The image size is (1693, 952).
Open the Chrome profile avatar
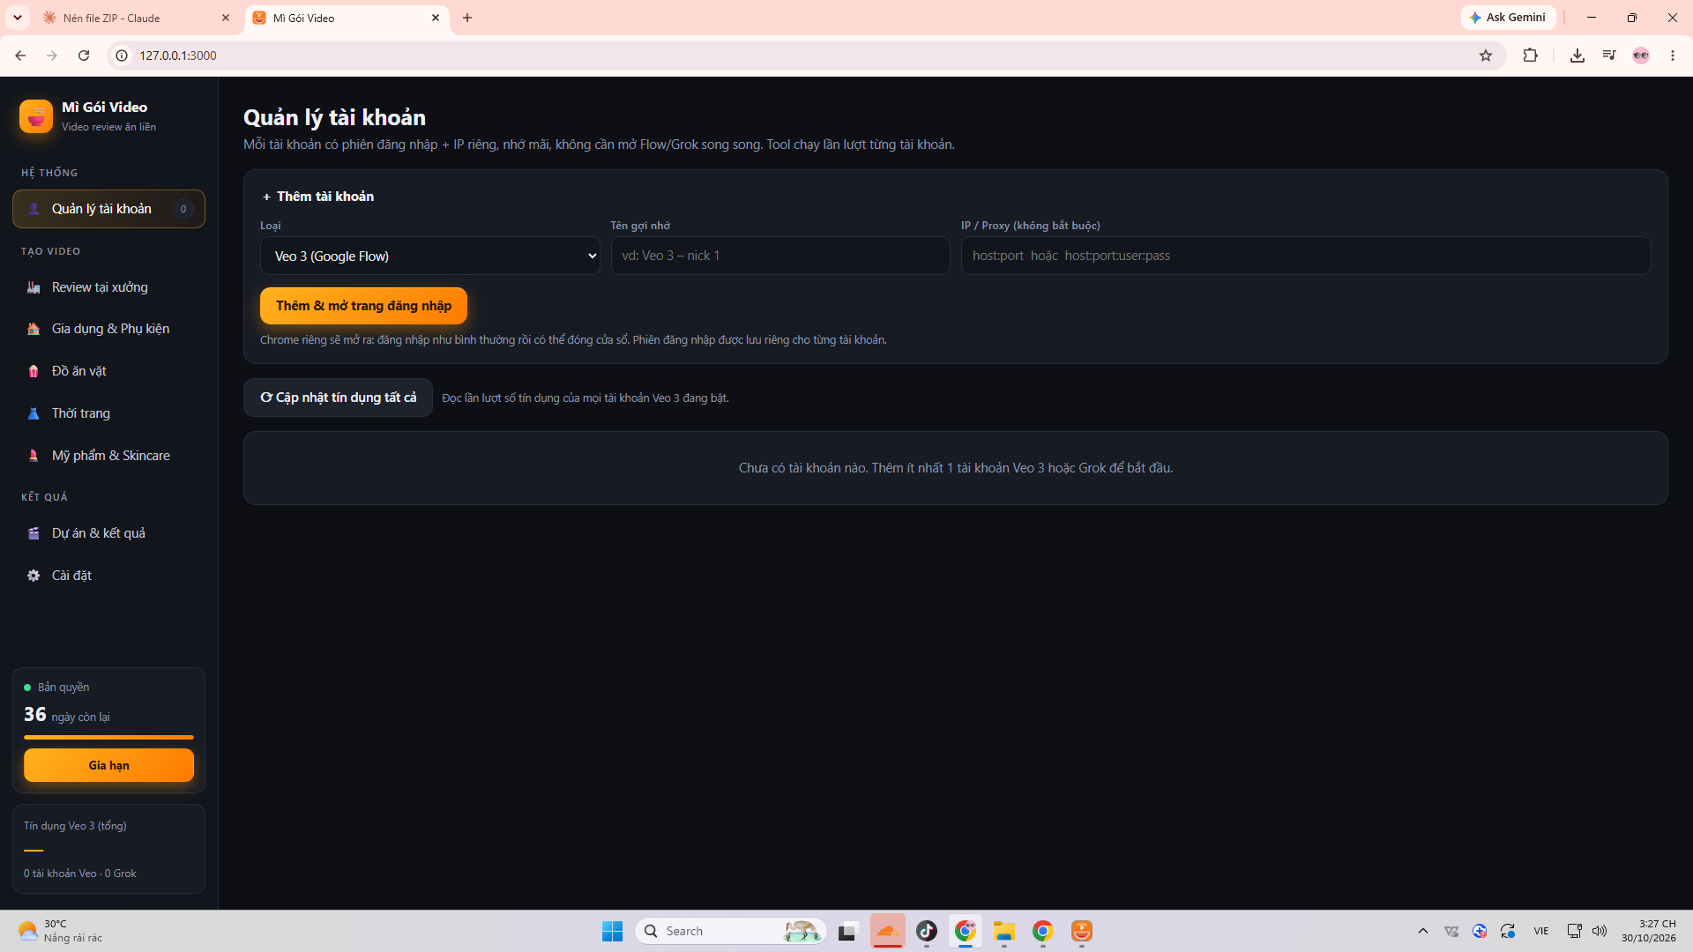click(x=1641, y=56)
